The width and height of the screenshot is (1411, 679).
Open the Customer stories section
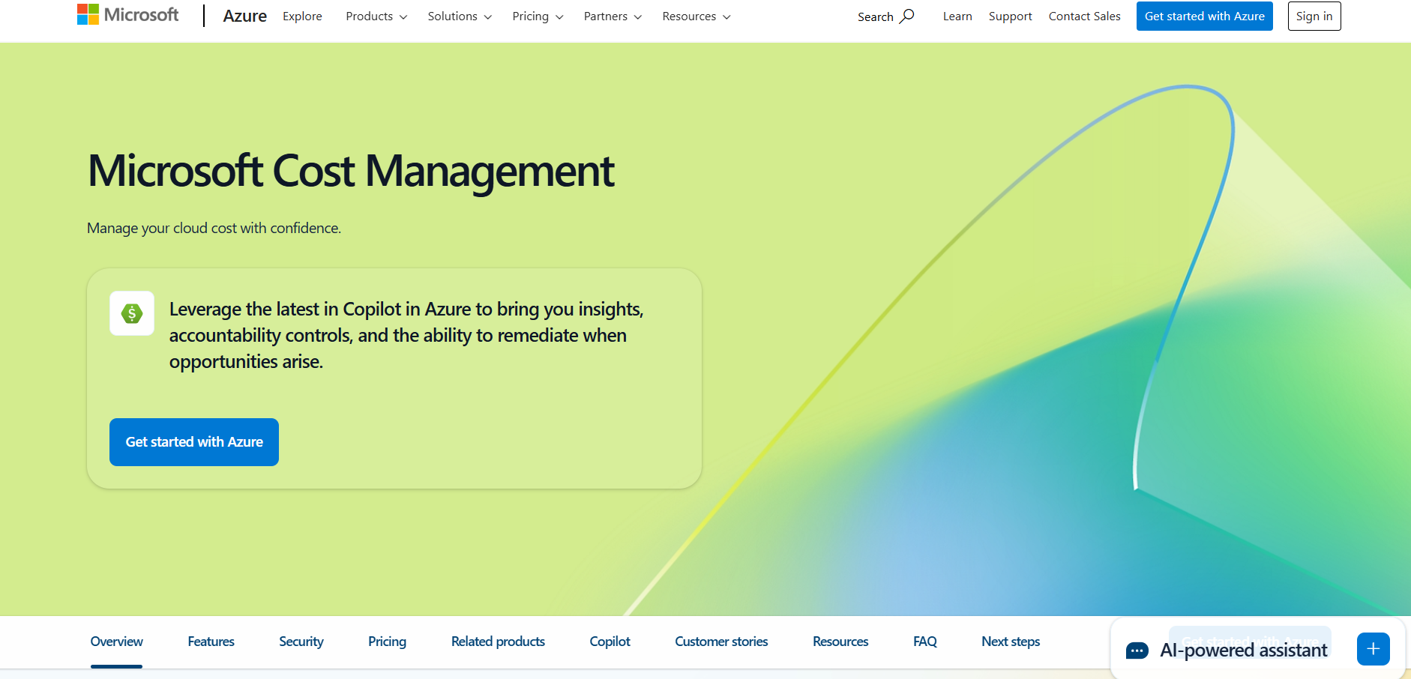[x=721, y=642]
